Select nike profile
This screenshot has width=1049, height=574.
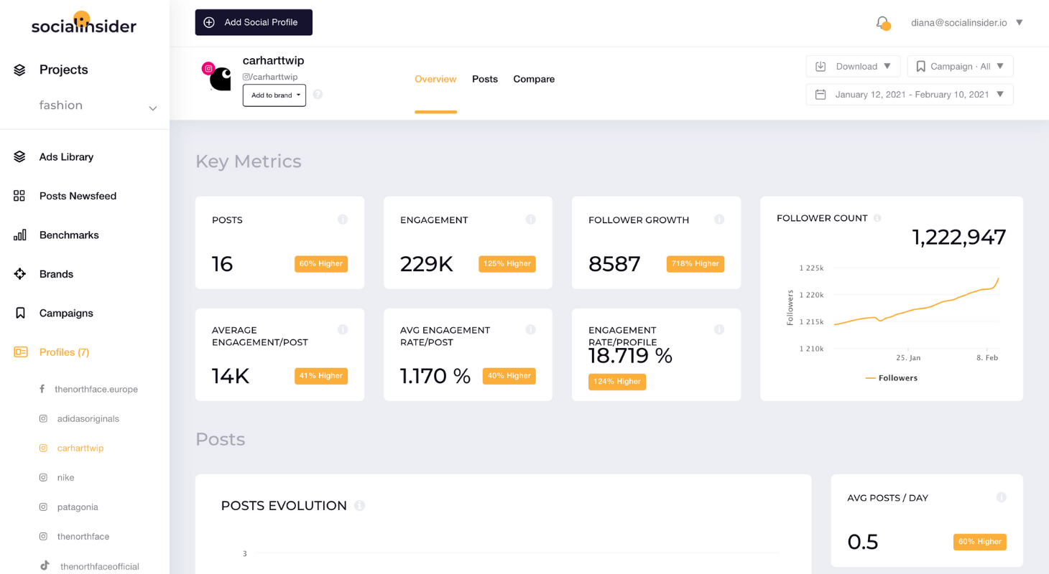click(x=66, y=477)
